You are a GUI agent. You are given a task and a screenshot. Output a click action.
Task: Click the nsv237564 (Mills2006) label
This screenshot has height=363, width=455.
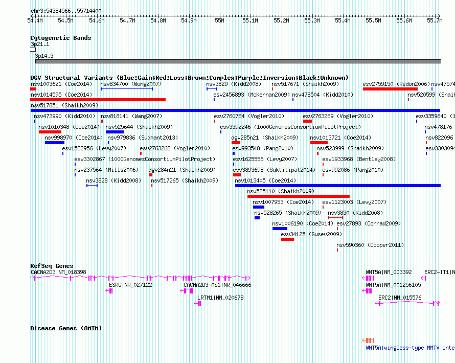[x=106, y=170]
